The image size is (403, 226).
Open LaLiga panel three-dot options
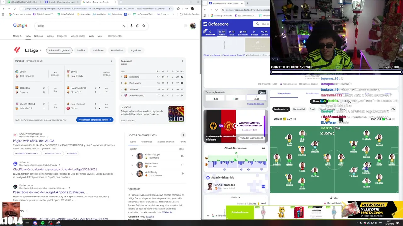40,50
